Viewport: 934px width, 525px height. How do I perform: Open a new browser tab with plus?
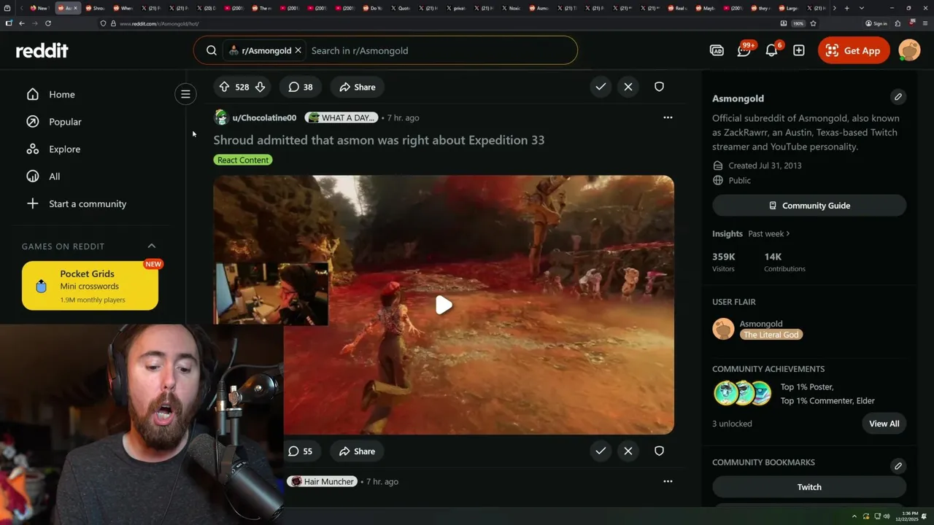(x=847, y=8)
